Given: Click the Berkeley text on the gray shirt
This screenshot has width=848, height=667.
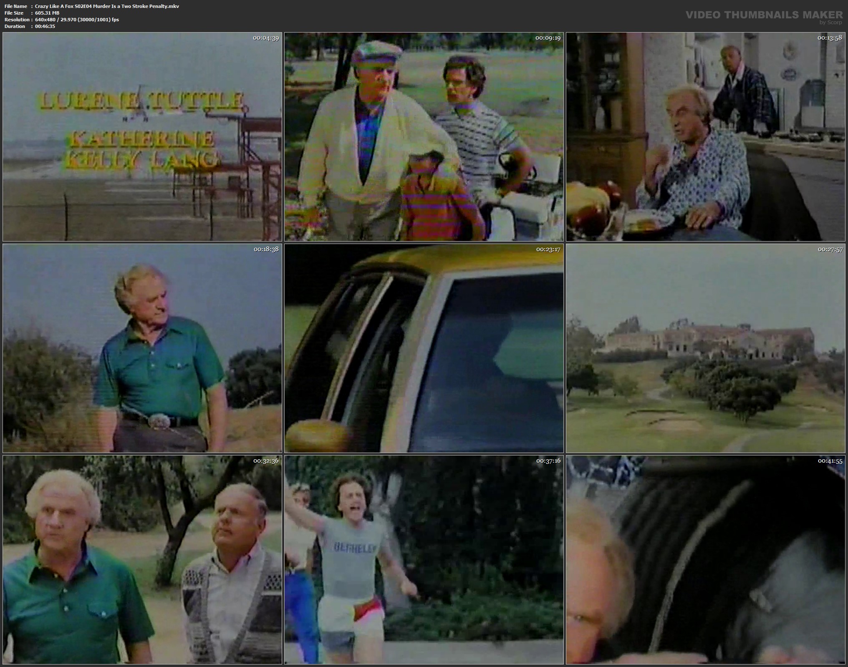Looking at the screenshot, I should click(356, 548).
